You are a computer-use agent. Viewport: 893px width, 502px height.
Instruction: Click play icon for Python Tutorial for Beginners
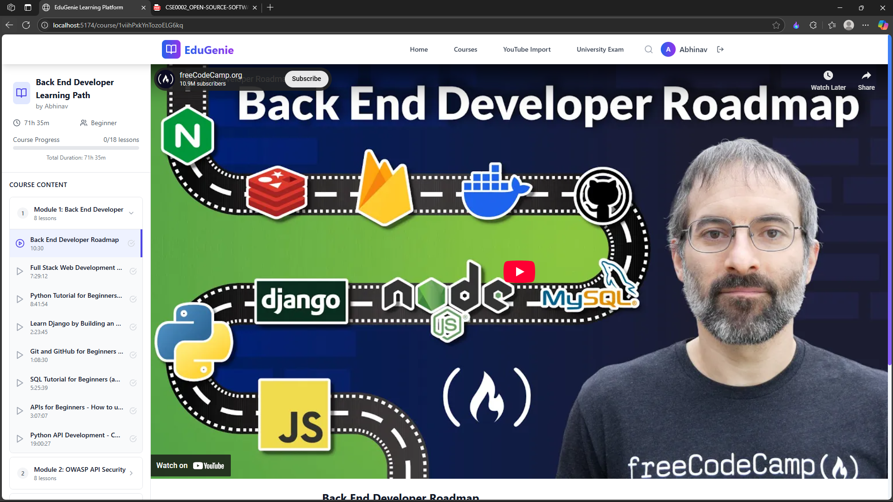[20, 299]
